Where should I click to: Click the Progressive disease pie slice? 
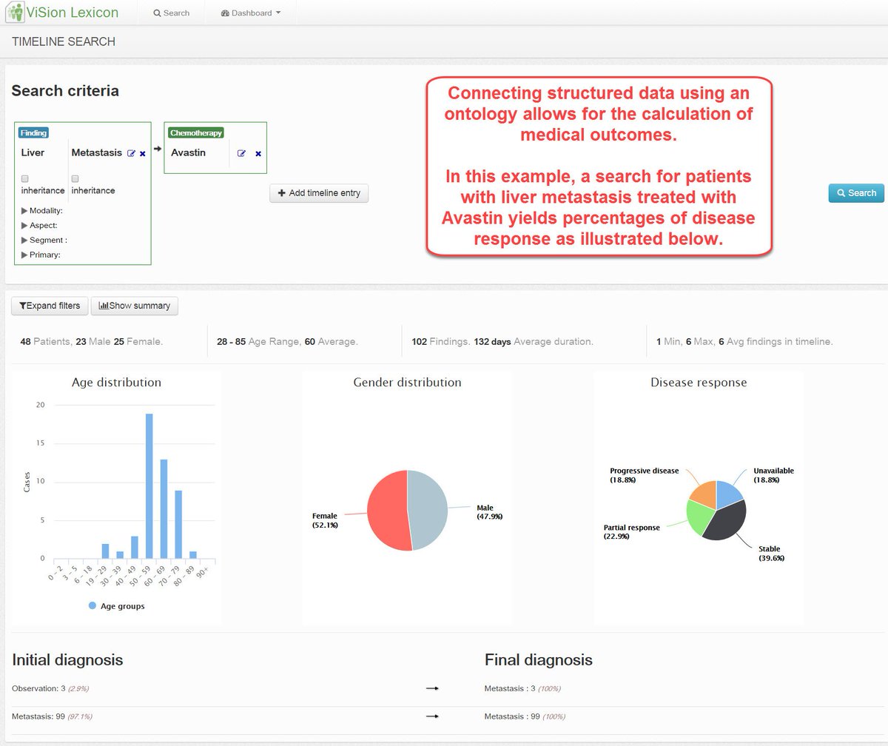pos(703,494)
